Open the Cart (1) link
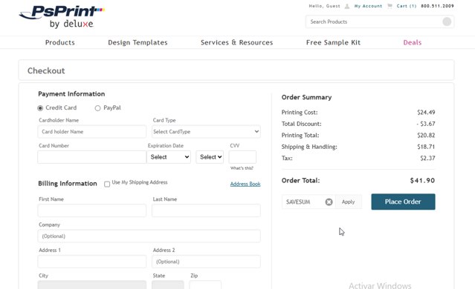Viewport: 475px width, 289px height. [x=407, y=6]
